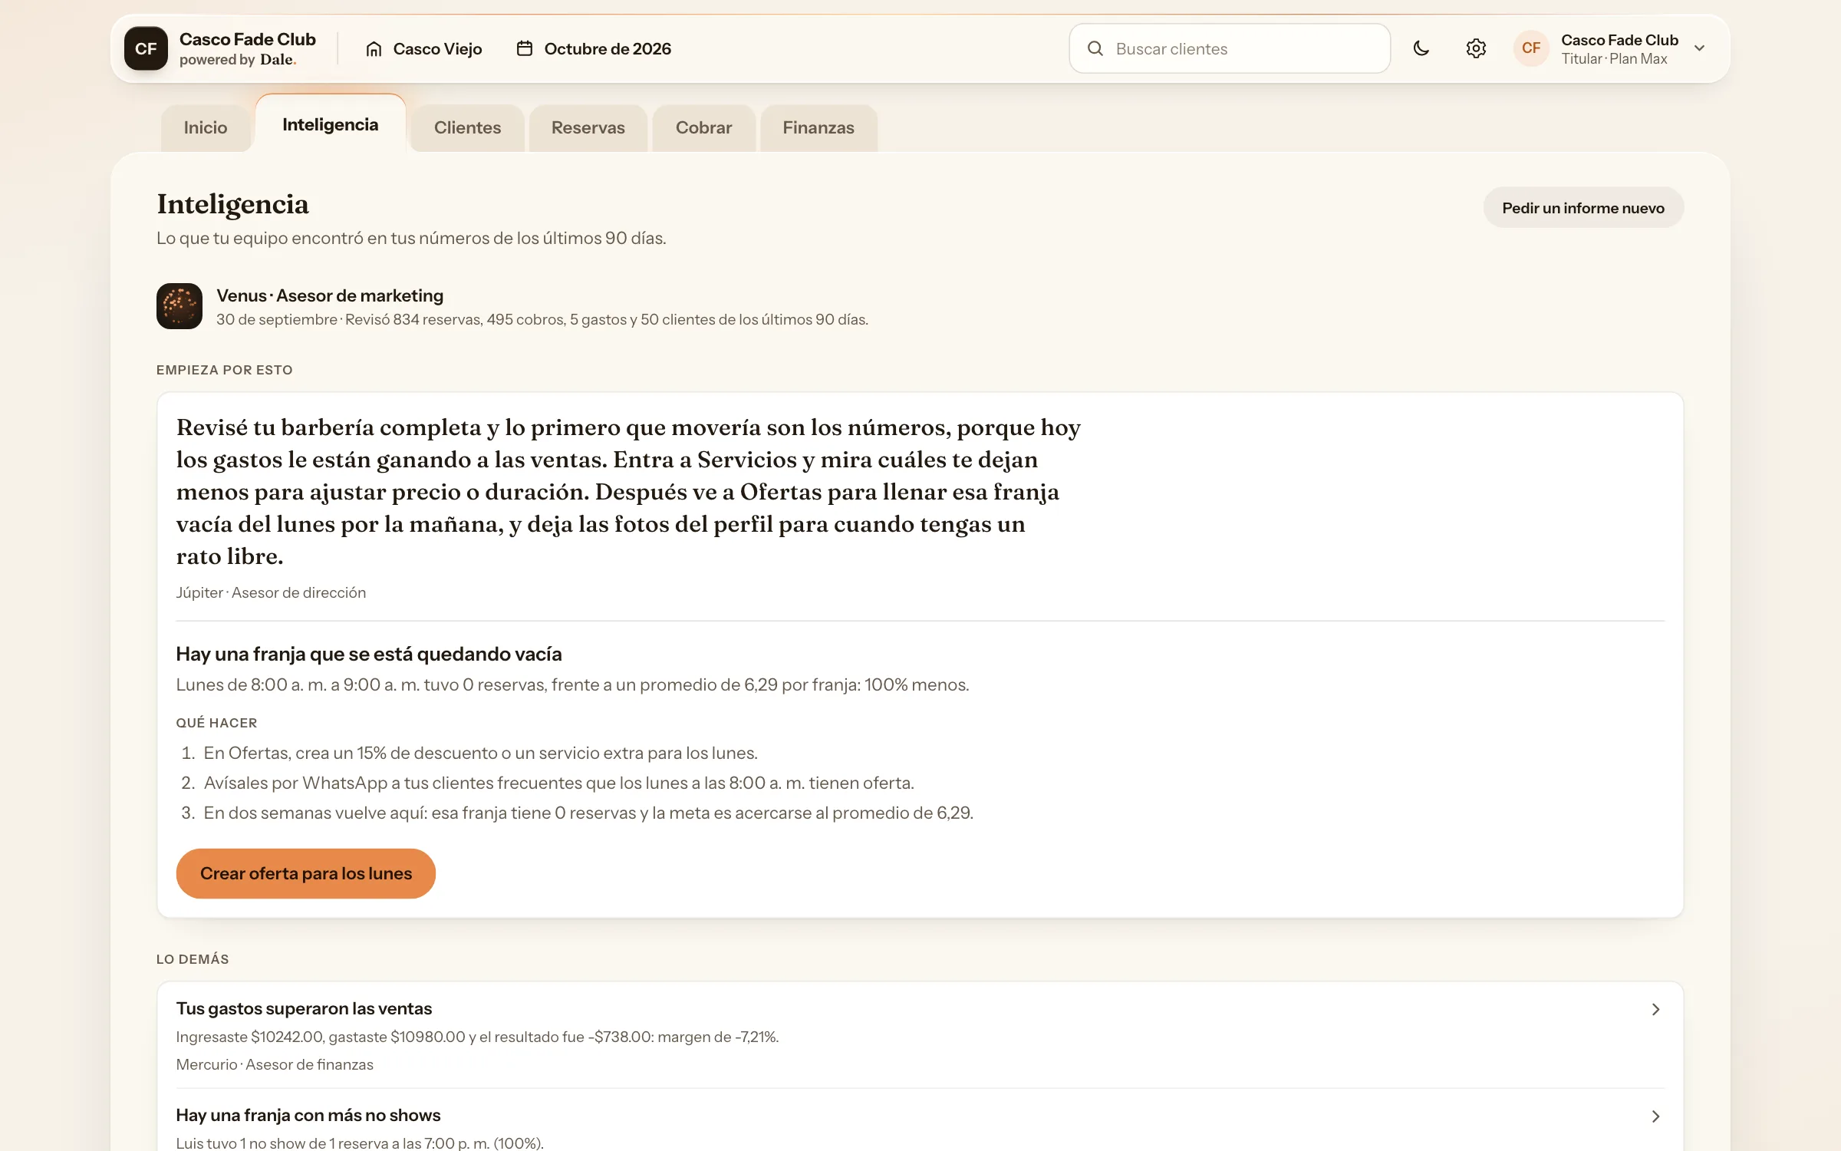Focus the Buscar clientes search field
The height and width of the screenshot is (1151, 1841).
click(1230, 48)
